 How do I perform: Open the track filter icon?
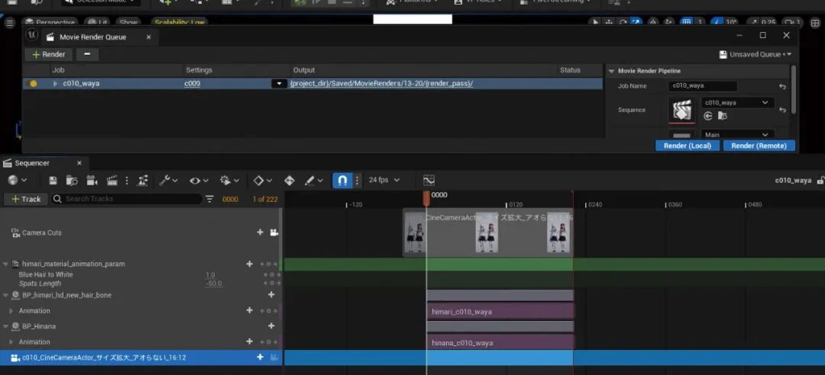pyautogui.click(x=210, y=199)
